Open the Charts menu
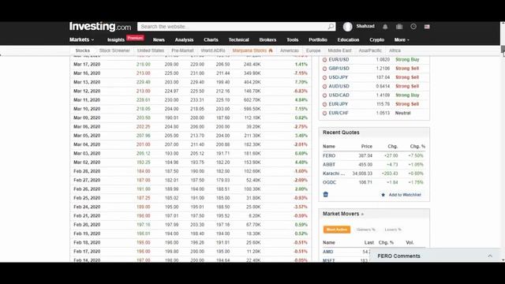 (x=211, y=40)
